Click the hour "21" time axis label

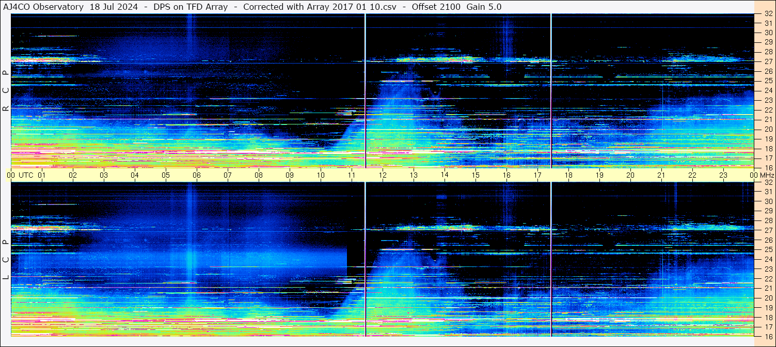click(661, 175)
